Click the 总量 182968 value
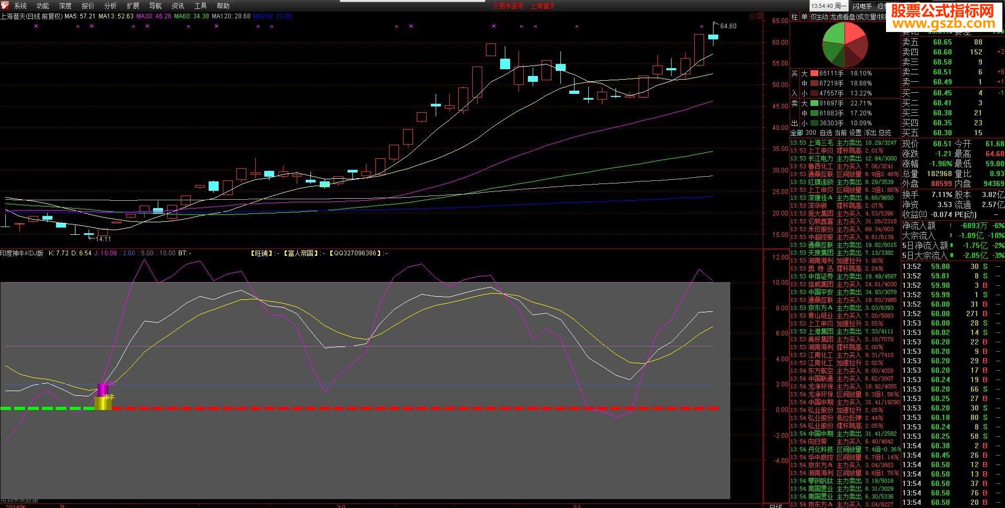This screenshot has width=1005, height=508. click(940, 174)
